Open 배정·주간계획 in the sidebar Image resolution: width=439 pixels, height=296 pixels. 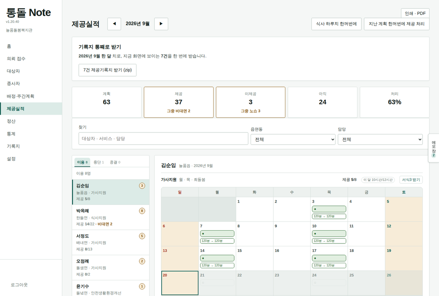[x=31, y=96]
